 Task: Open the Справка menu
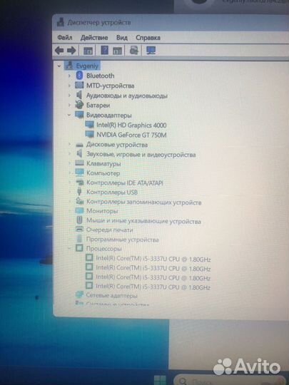pos(148,38)
